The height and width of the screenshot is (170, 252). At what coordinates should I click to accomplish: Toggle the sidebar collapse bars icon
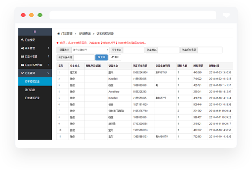35,32
